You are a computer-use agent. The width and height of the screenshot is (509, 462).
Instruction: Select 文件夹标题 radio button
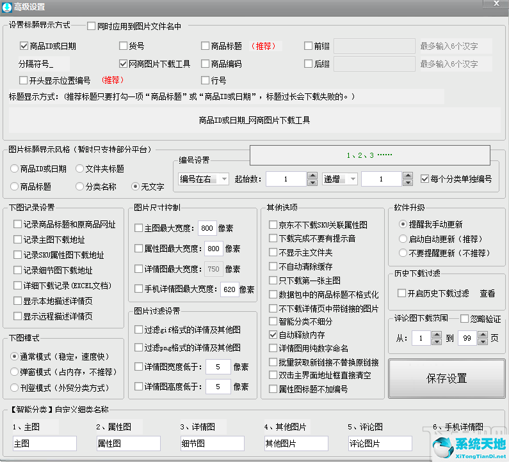79,169
